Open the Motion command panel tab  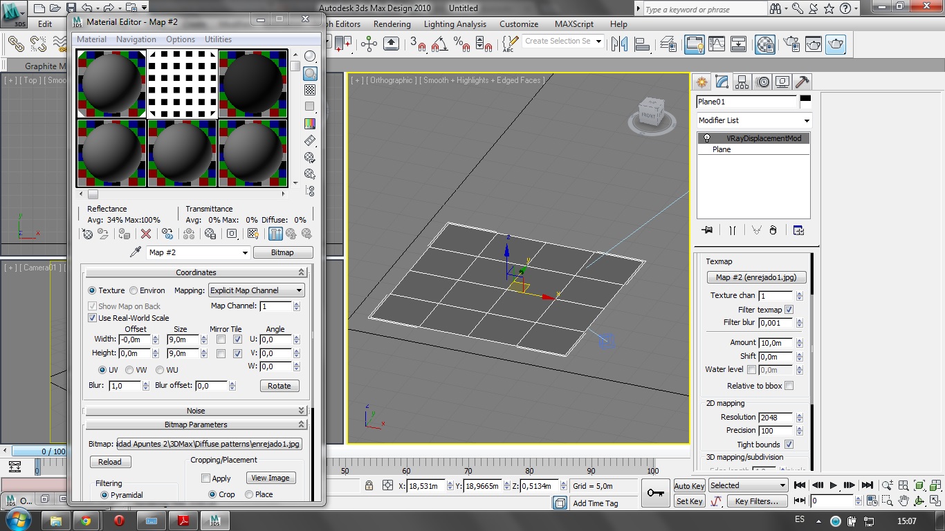763,82
